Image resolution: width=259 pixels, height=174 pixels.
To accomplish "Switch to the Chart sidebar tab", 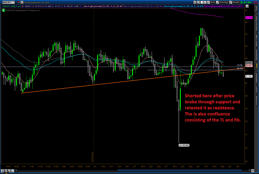I will click(257, 66).
